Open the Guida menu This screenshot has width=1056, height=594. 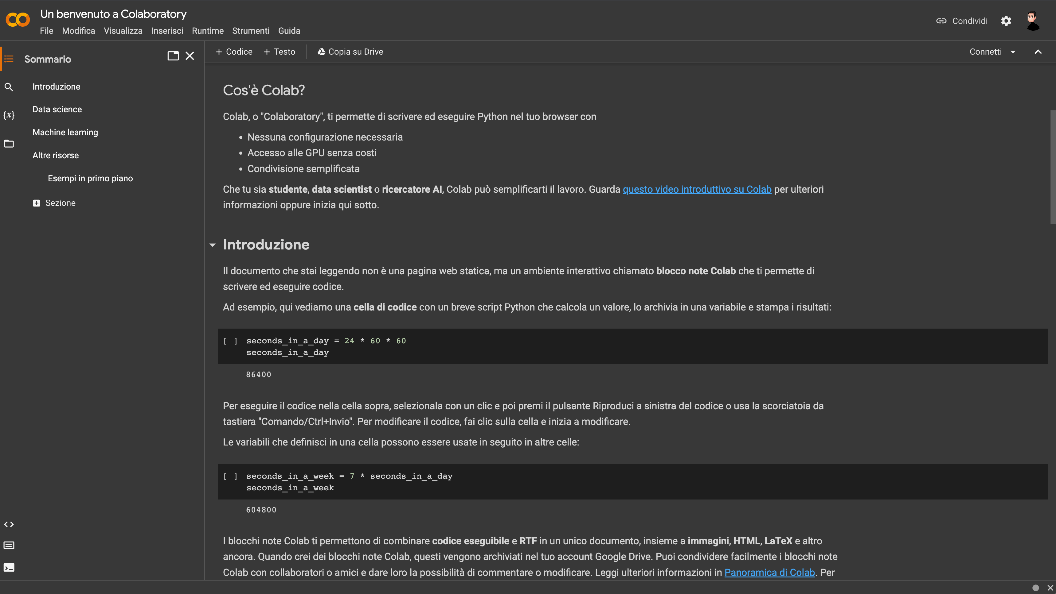click(289, 31)
